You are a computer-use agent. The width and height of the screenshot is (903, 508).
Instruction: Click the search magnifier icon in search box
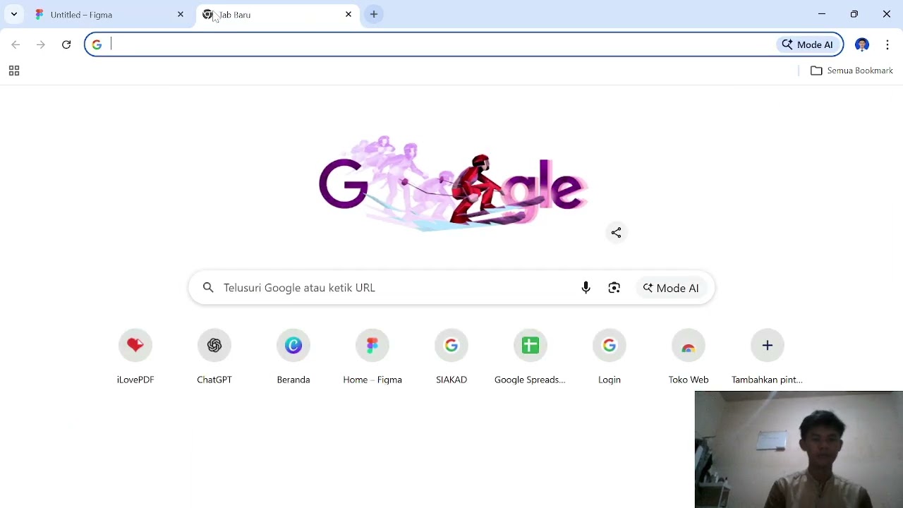208,288
